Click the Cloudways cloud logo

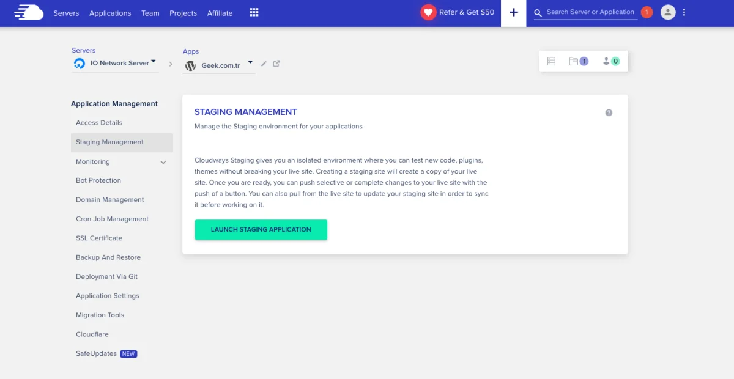[29, 12]
